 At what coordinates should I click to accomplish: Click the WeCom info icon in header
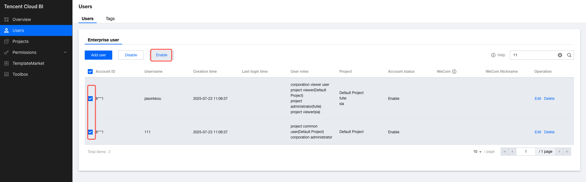click(454, 72)
